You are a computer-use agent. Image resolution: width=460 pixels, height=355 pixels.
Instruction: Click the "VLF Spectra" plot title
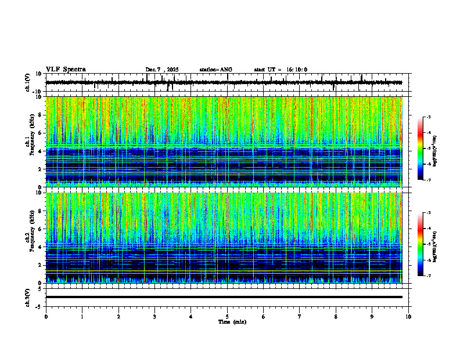point(66,70)
